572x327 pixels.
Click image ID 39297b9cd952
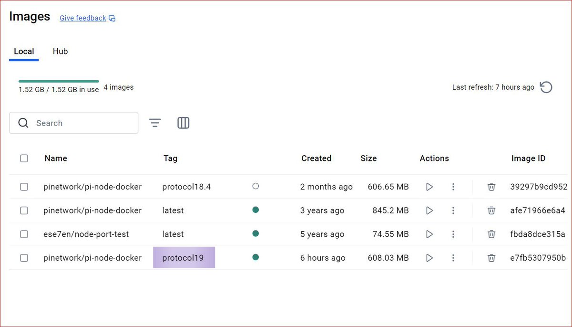click(539, 187)
